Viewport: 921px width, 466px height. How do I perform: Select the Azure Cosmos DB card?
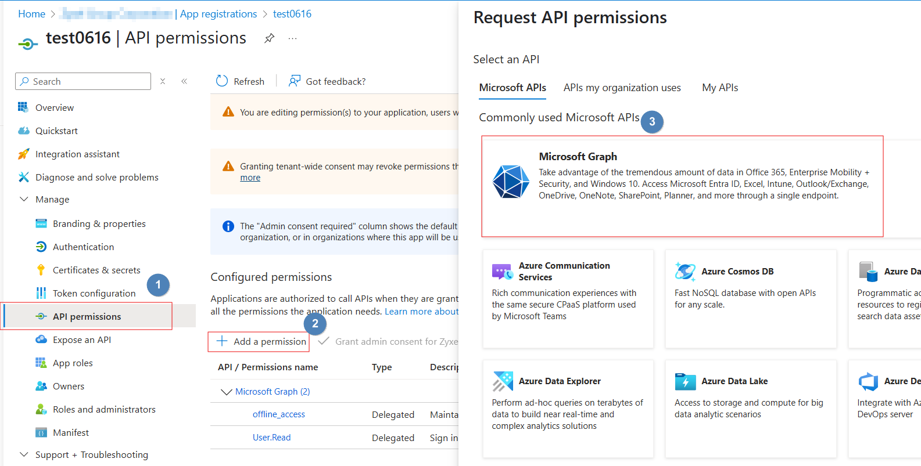click(751, 299)
